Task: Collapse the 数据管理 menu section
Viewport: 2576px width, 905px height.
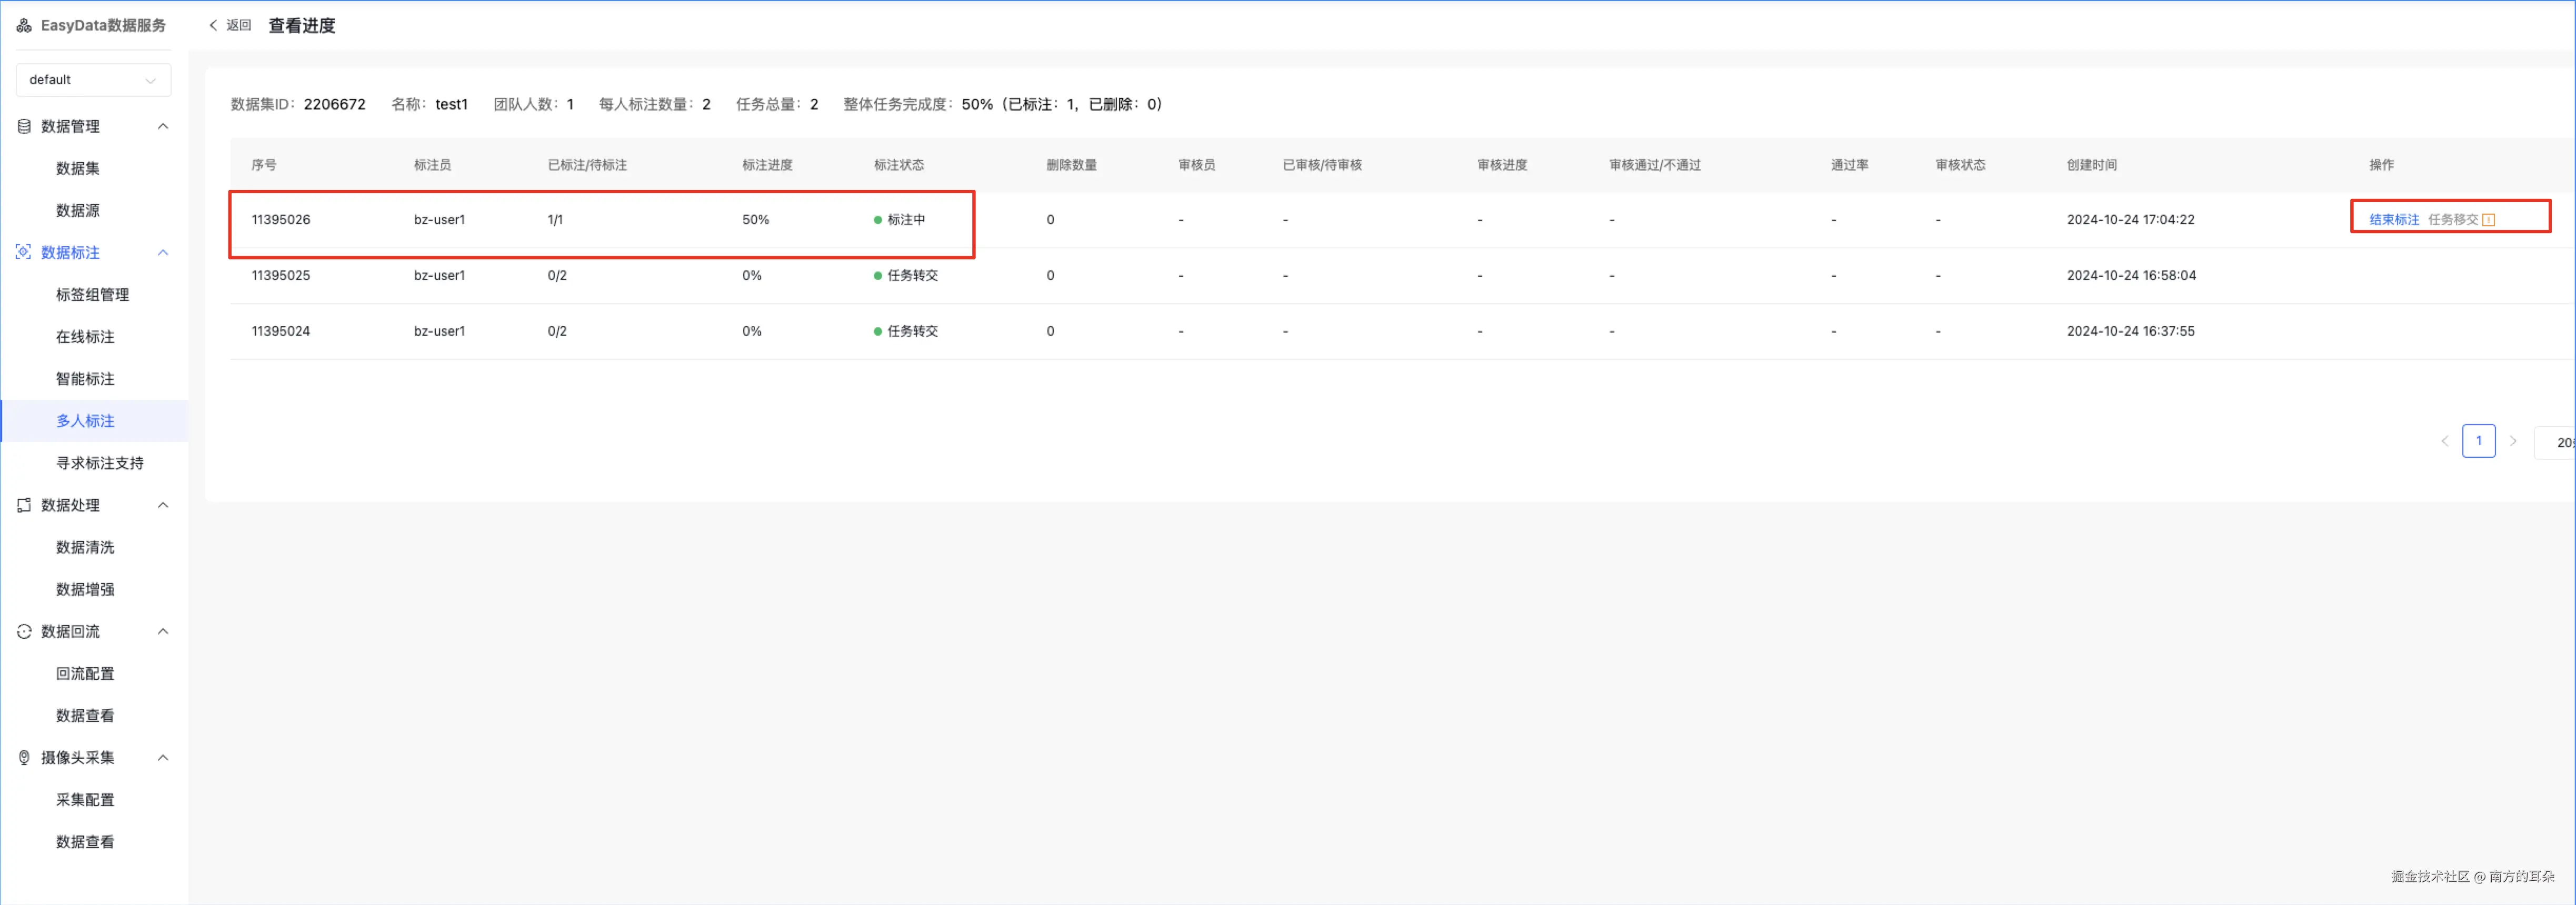Action: 163,126
